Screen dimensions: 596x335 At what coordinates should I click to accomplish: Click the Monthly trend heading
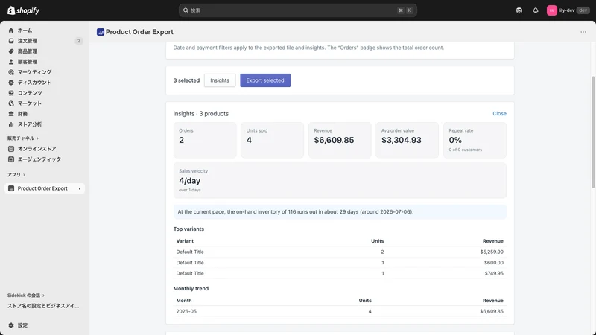[191, 289]
